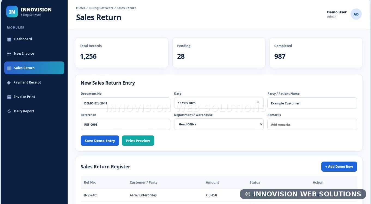Click the INV-2401 reference cell
Viewport: 371px width, 204px height.
91,195
